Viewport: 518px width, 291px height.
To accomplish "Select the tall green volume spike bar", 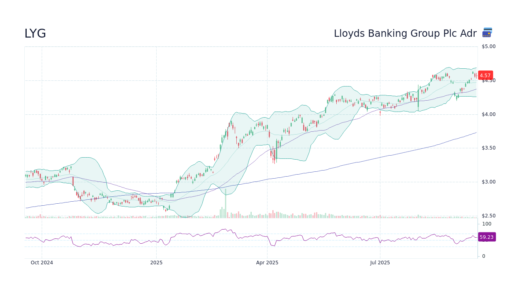I will coord(226,202).
